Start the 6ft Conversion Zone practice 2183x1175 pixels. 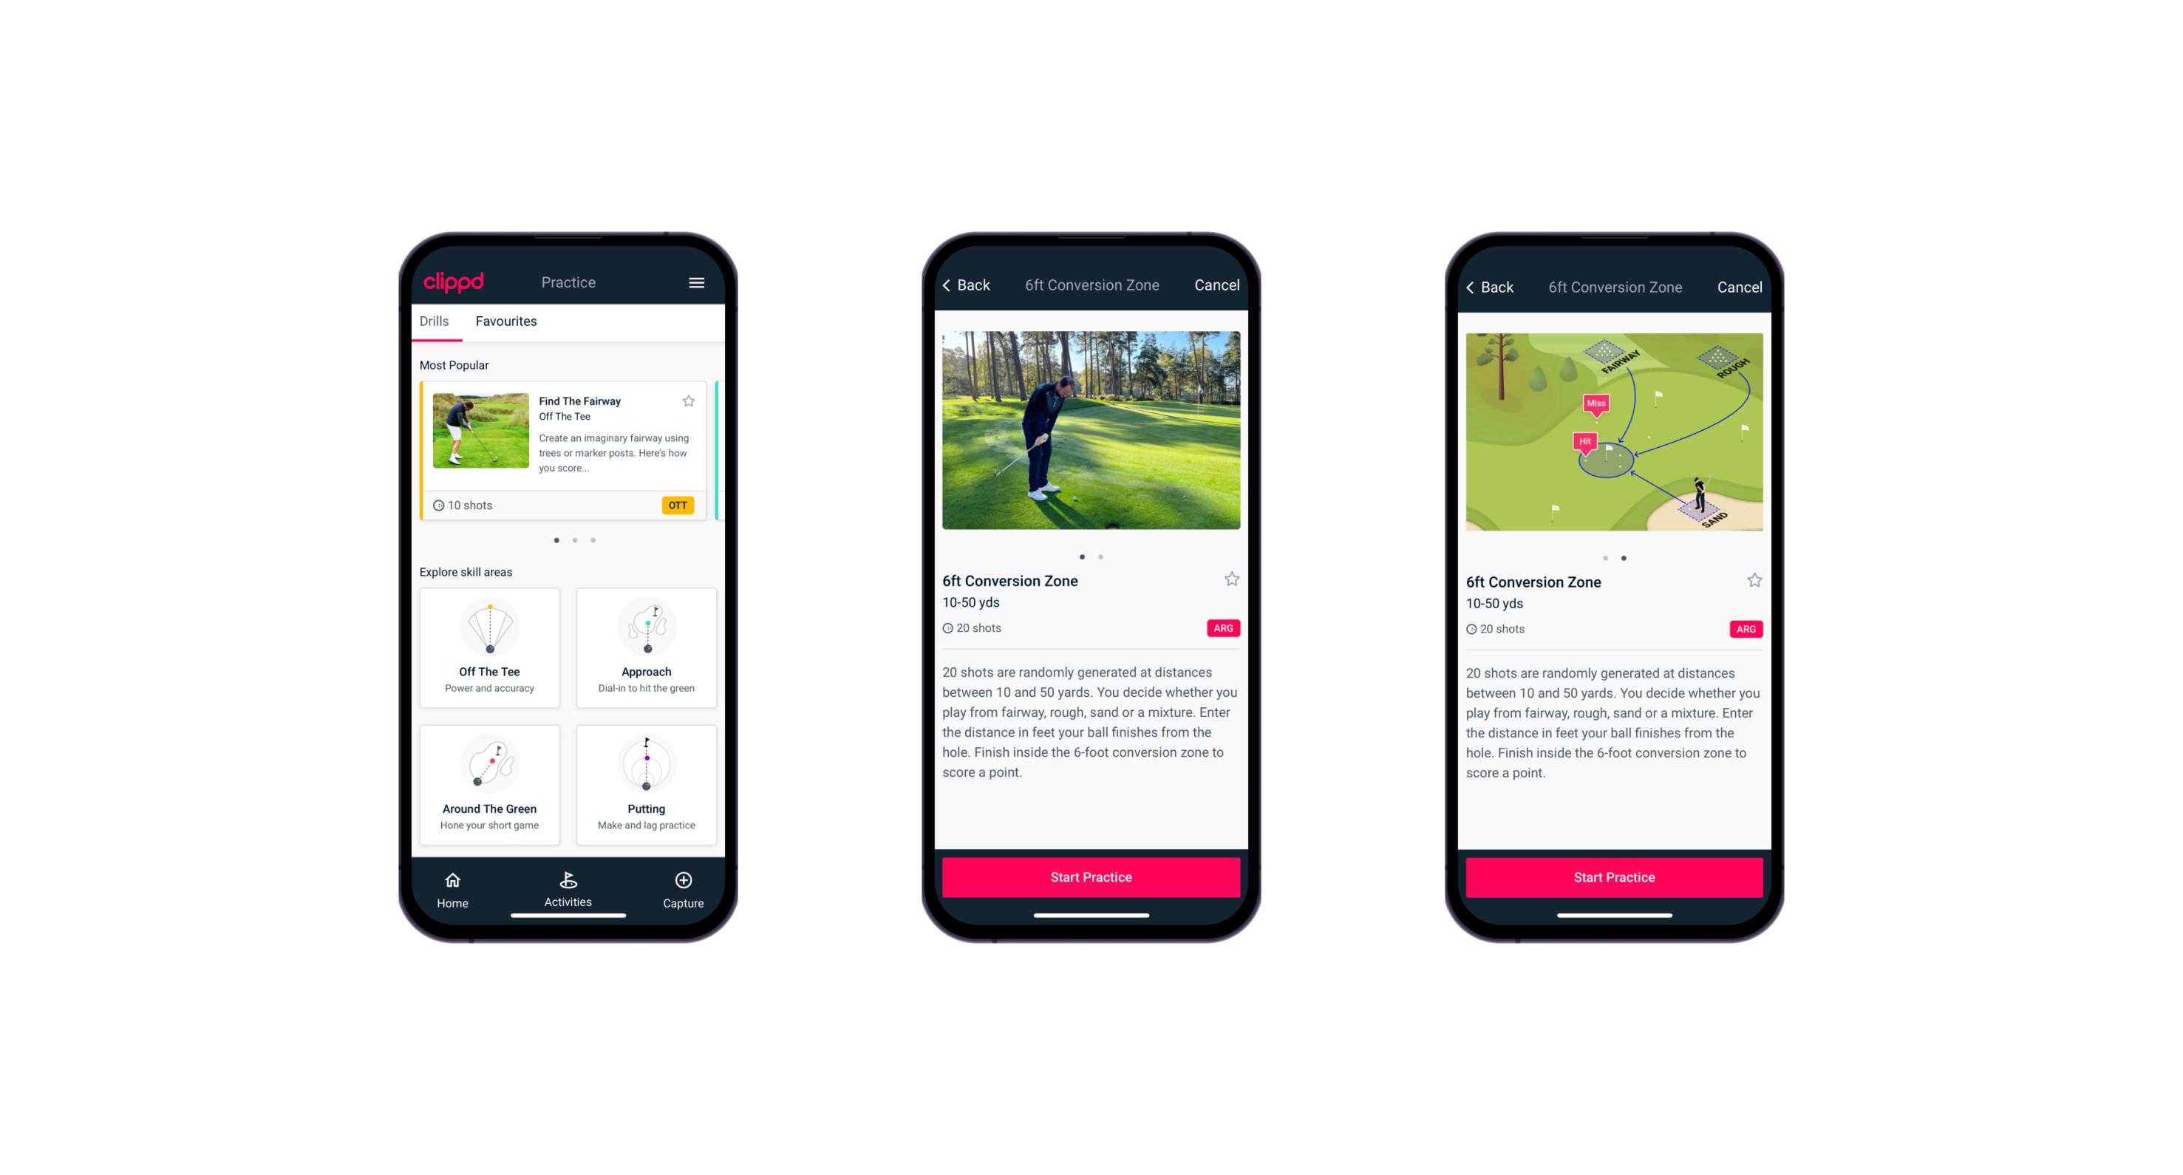point(1092,876)
